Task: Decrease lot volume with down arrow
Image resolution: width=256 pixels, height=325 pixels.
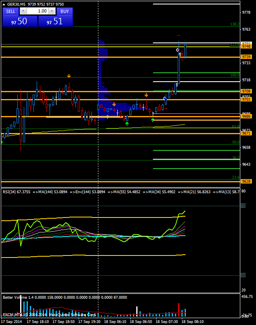Action: pyautogui.click(x=23, y=11)
